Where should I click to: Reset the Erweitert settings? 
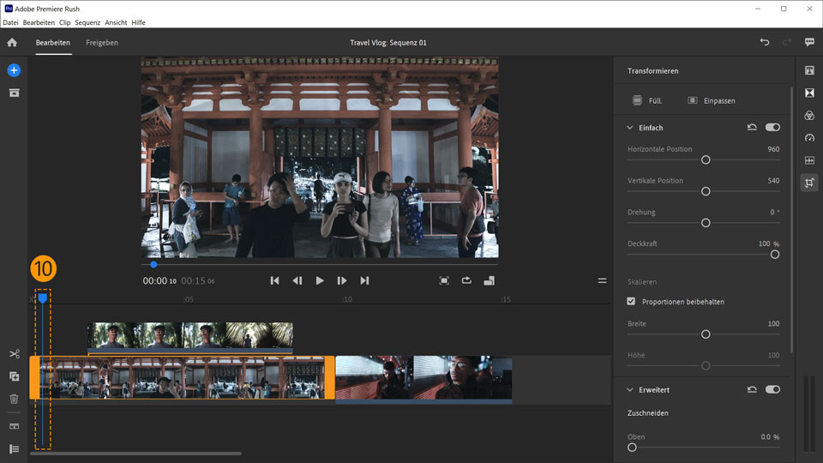(x=752, y=389)
